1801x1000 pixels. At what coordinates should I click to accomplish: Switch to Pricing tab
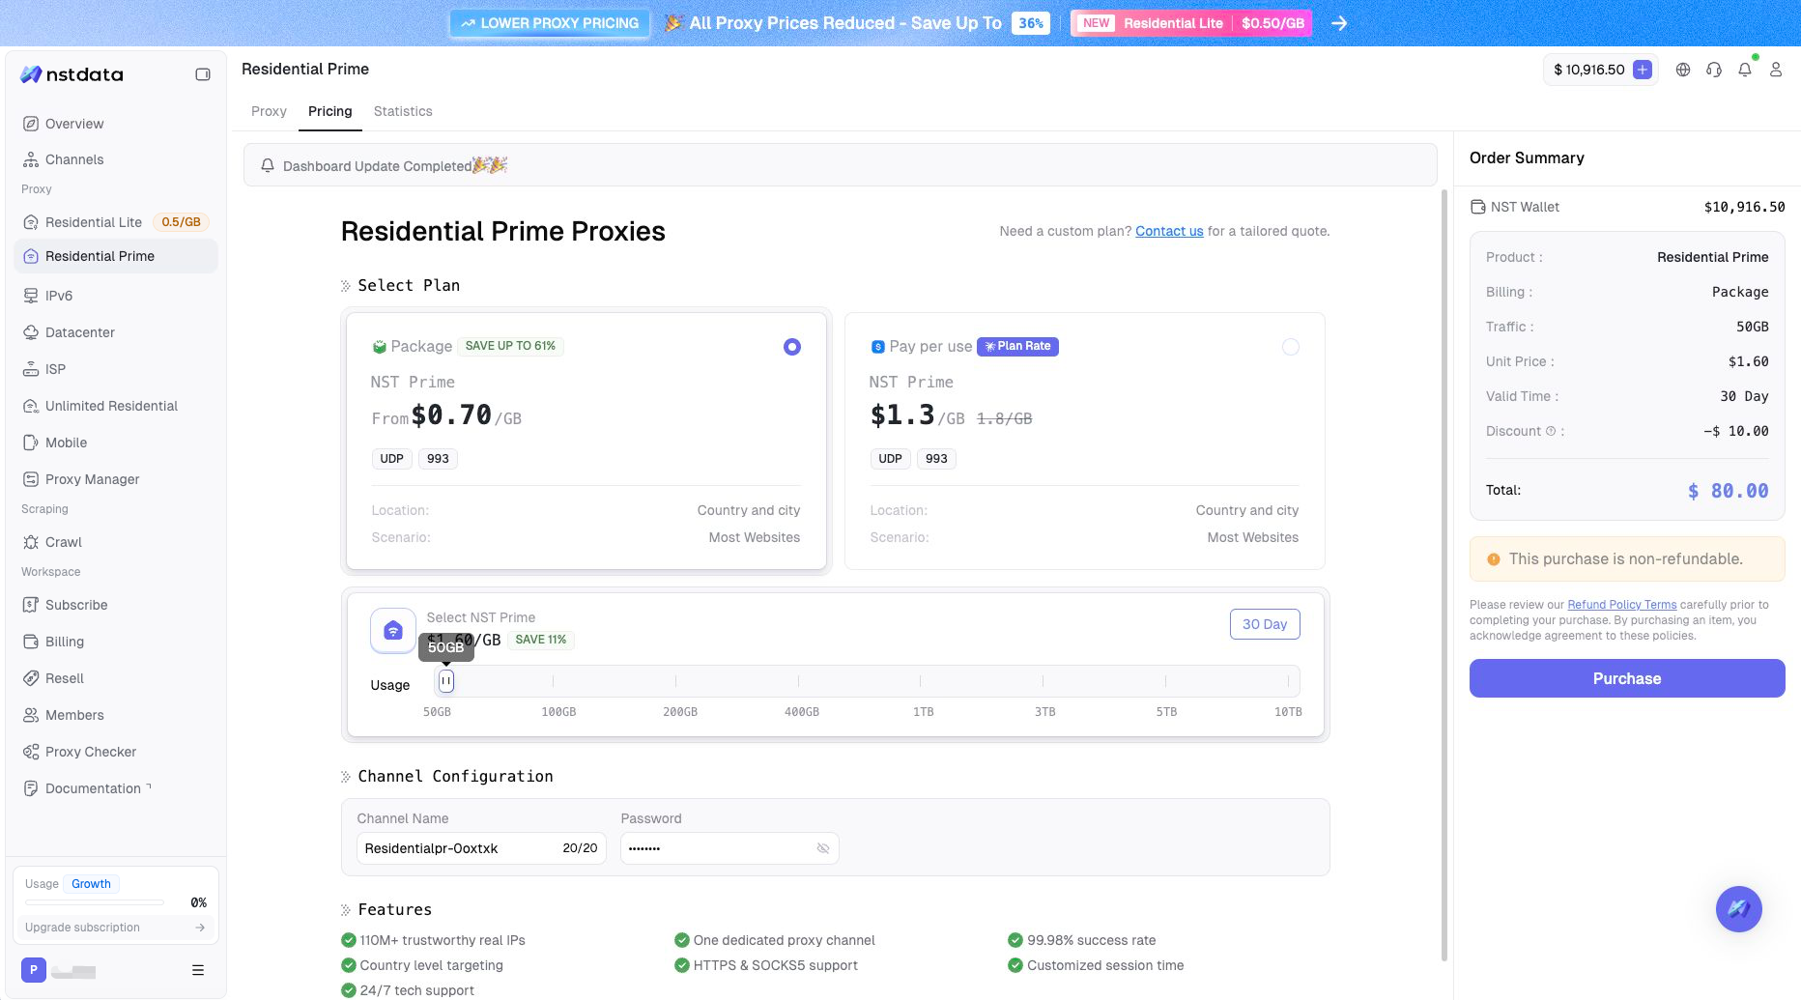click(x=330, y=111)
